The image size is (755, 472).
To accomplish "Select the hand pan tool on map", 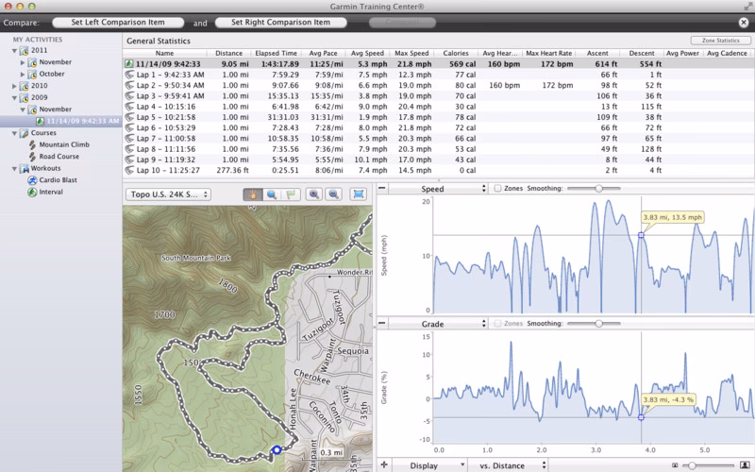I will (x=252, y=194).
